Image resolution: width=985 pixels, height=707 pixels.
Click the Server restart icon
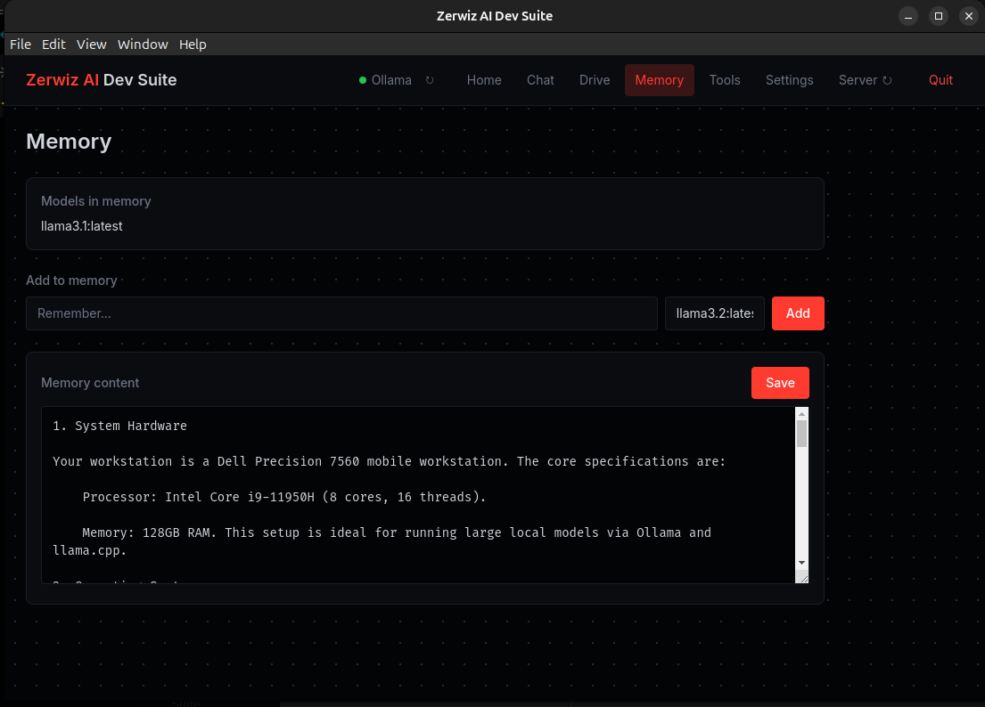pyautogui.click(x=887, y=80)
